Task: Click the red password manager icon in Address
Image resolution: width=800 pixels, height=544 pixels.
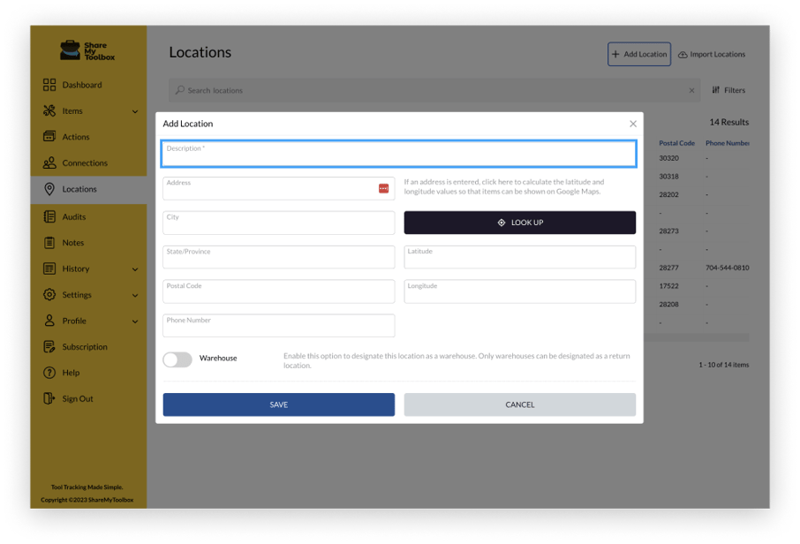Action: [384, 188]
